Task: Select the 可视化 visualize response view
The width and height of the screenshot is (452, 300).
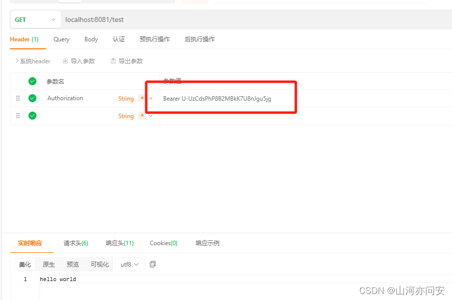Action: (x=99, y=264)
